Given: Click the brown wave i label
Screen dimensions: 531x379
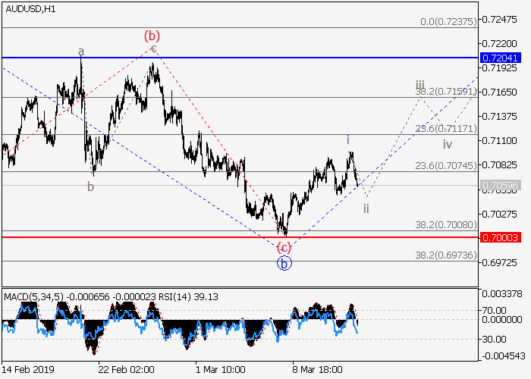Looking at the screenshot, I should [x=347, y=139].
